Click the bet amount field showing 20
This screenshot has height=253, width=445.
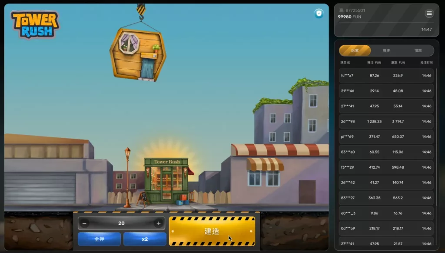(121, 223)
